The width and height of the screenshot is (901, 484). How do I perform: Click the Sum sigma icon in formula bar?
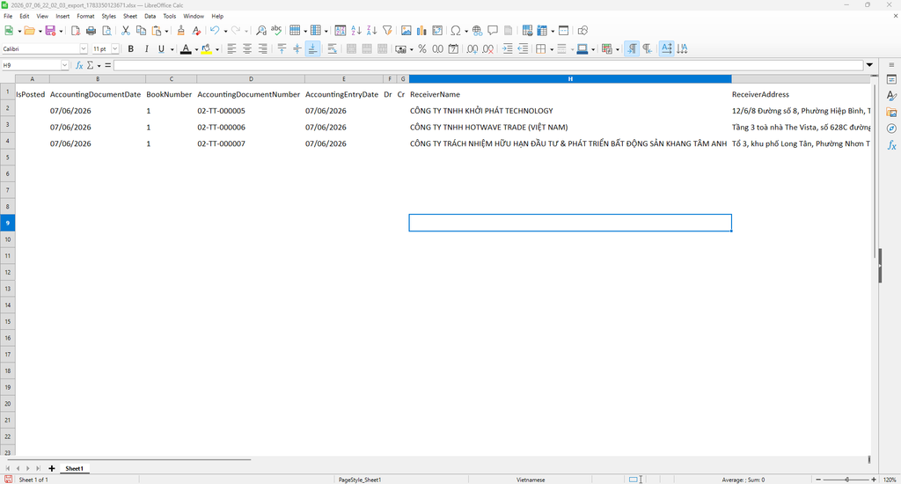pos(91,65)
